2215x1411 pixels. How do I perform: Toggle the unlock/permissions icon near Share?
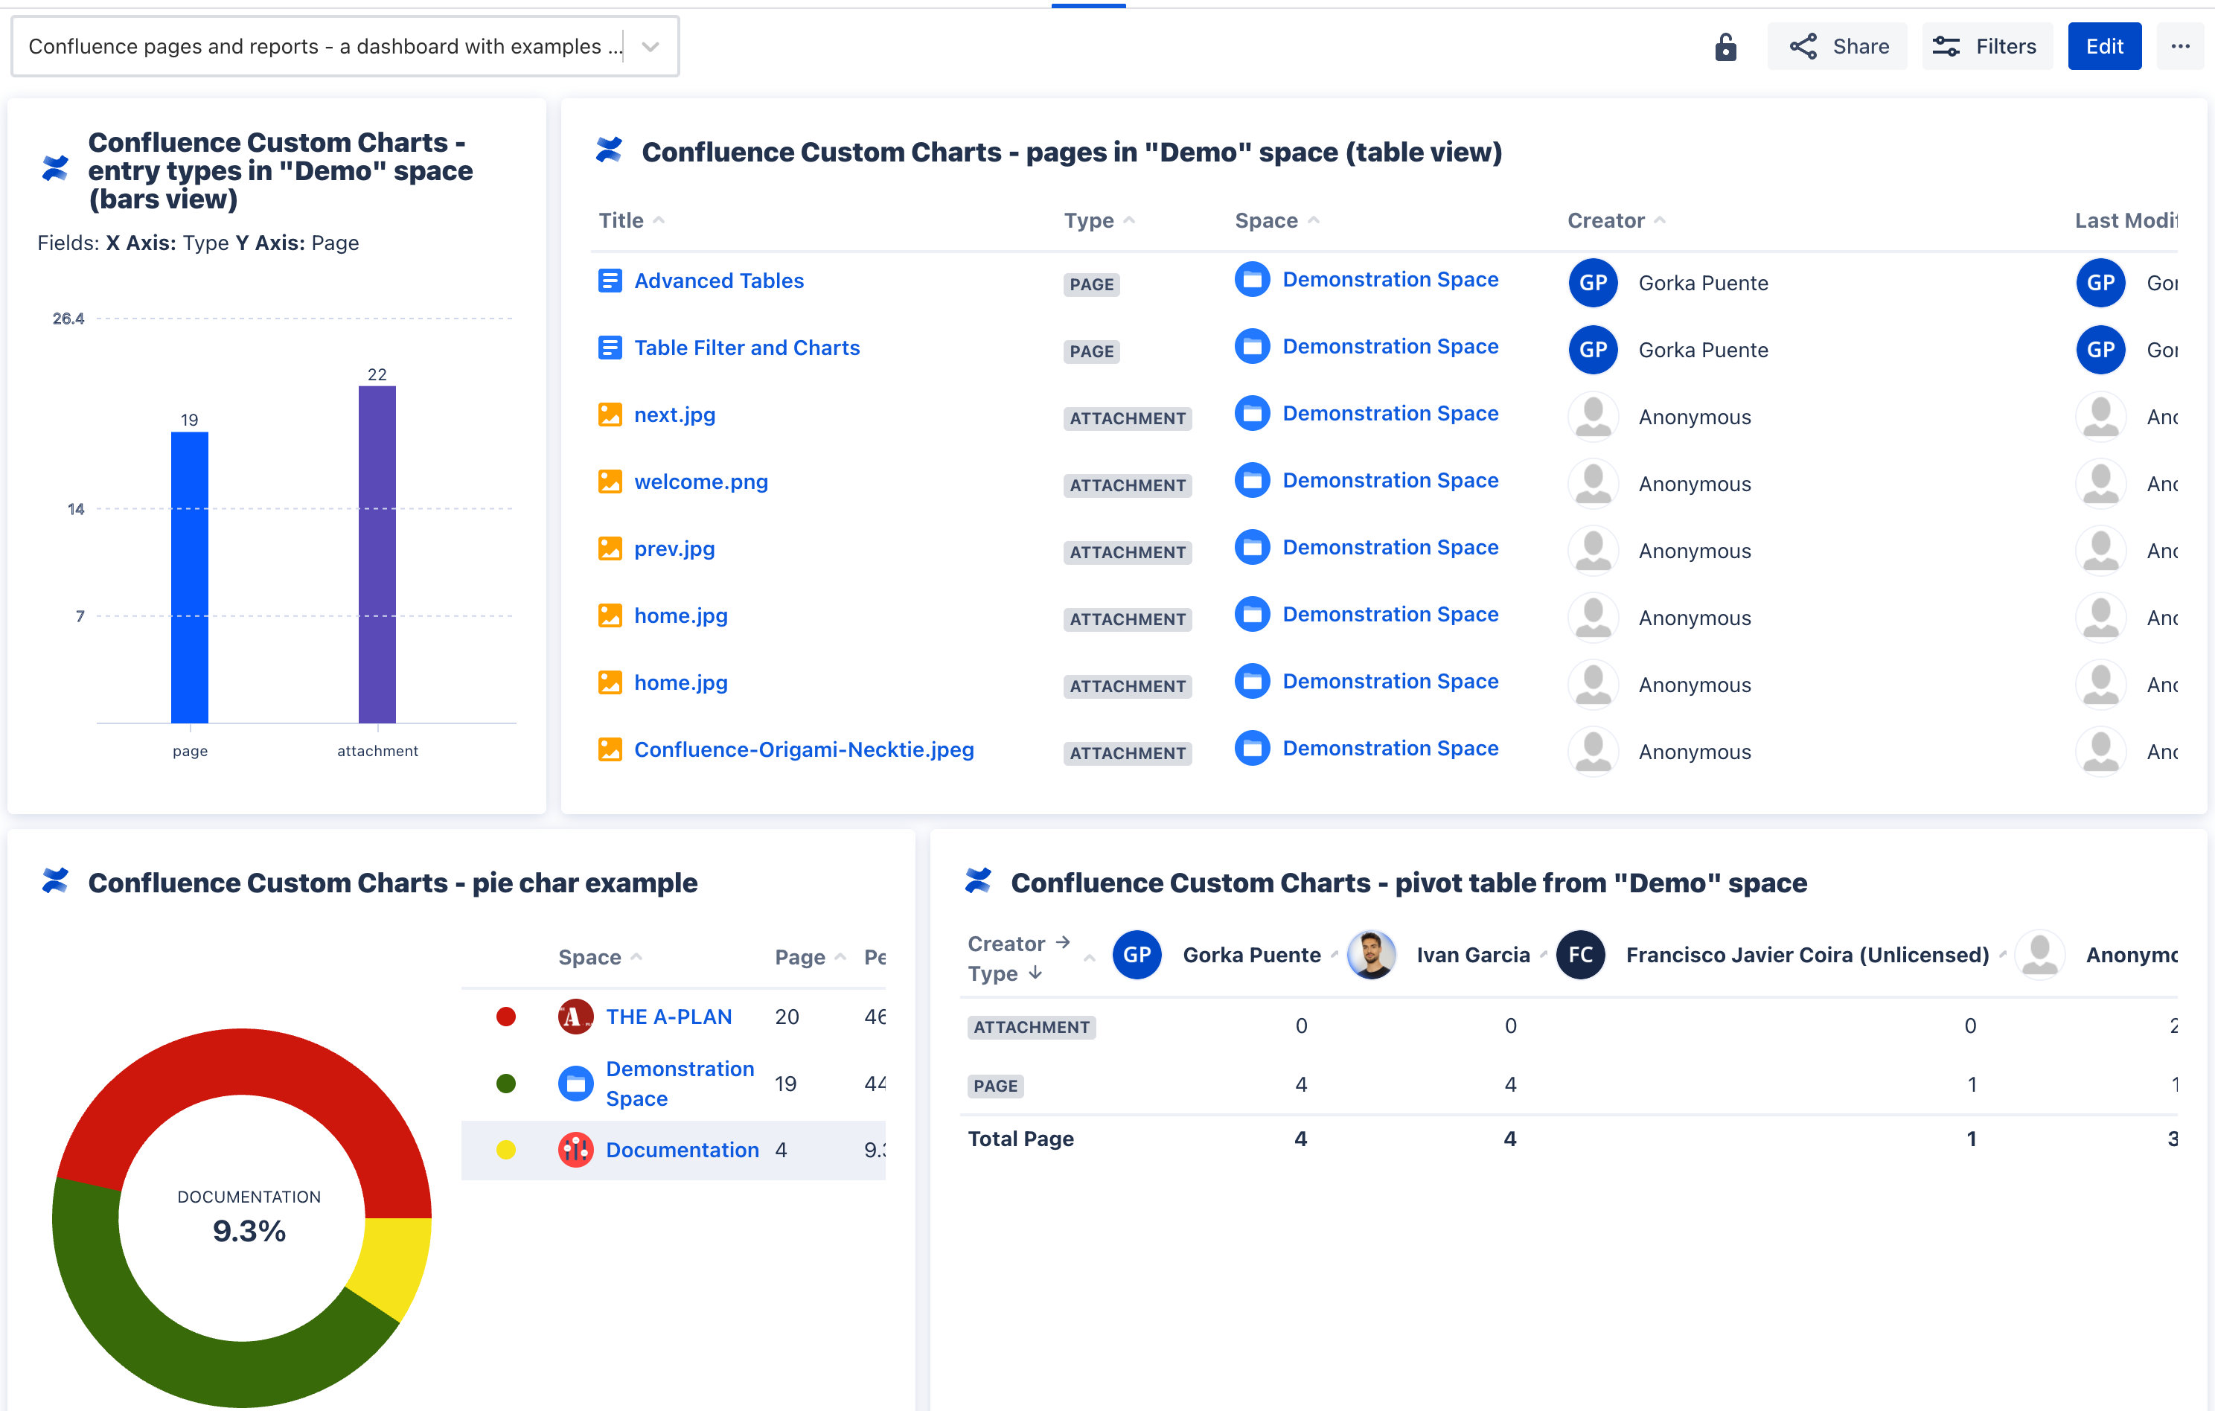coord(1726,46)
